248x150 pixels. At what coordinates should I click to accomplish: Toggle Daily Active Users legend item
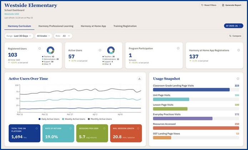tap(49, 119)
